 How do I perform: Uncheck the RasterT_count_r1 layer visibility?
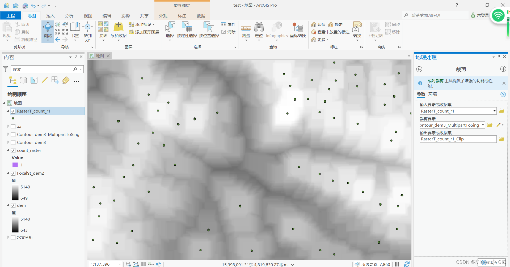pyautogui.click(x=13, y=111)
